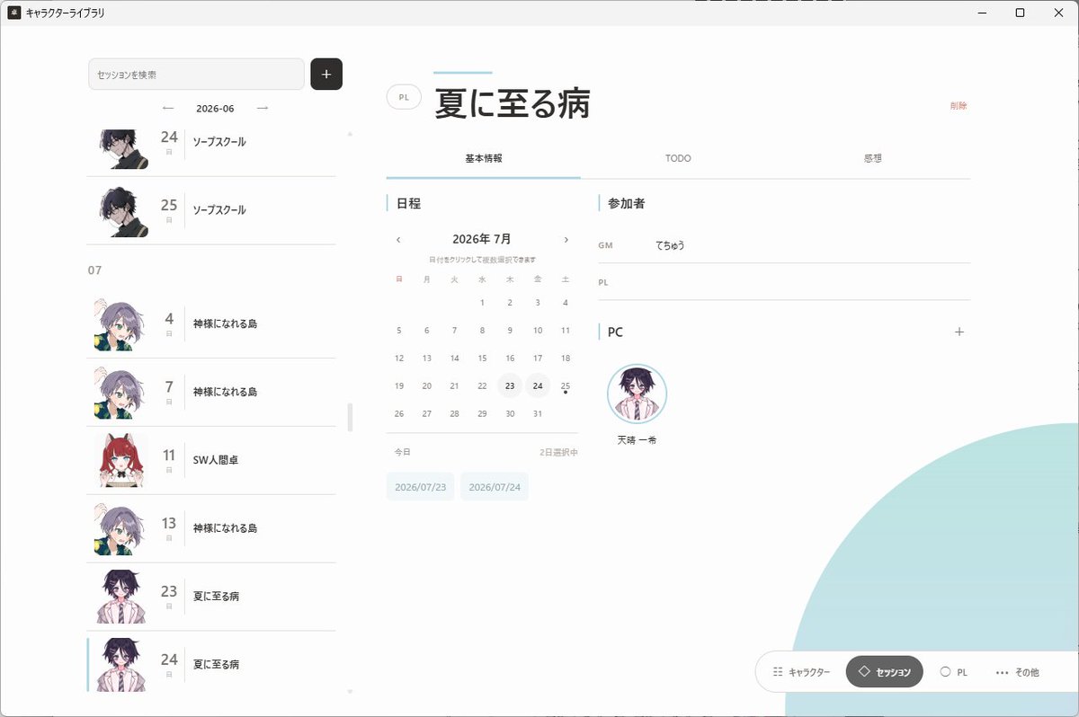Focus the セッションを検索 search field
Image resolution: width=1079 pixels, height=717 pixels.
click(196, 74)
